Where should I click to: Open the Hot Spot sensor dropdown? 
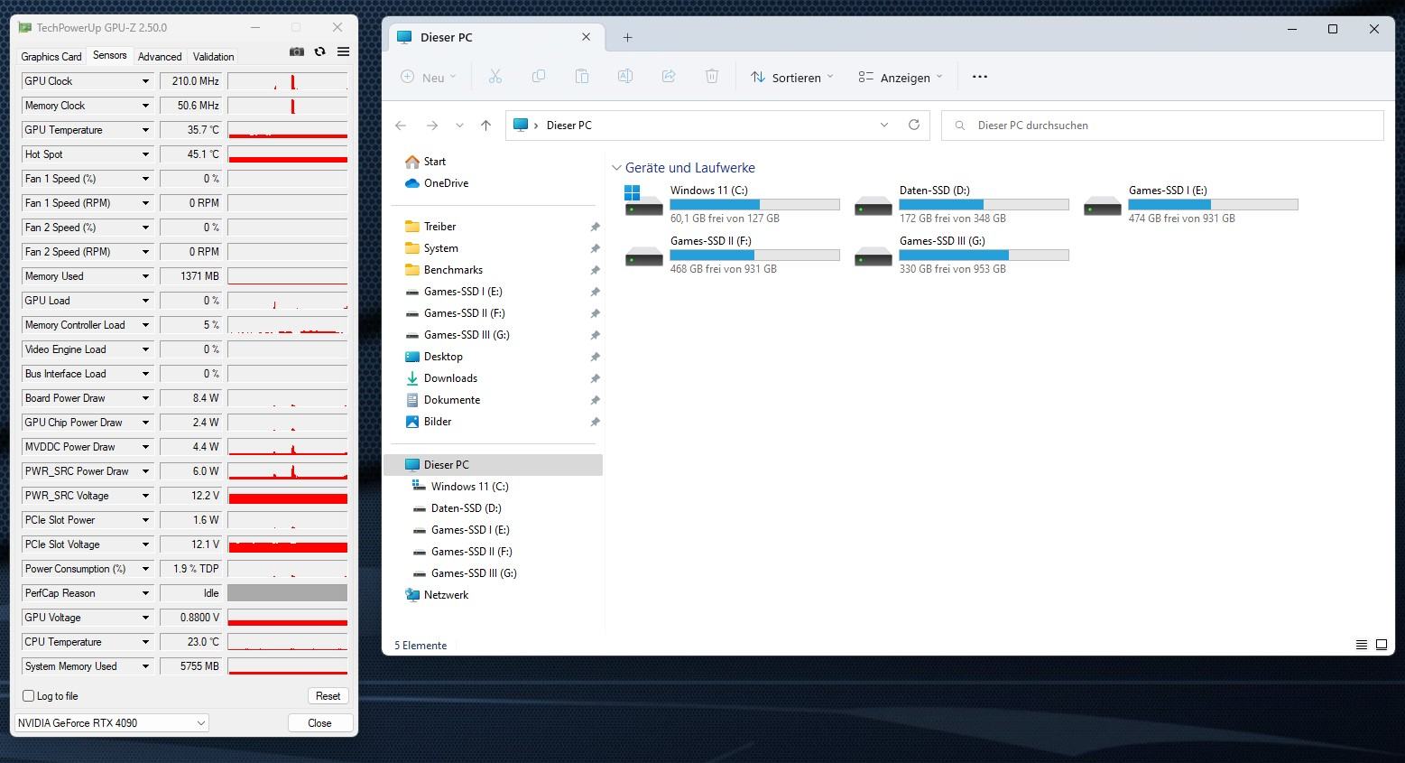145,154
